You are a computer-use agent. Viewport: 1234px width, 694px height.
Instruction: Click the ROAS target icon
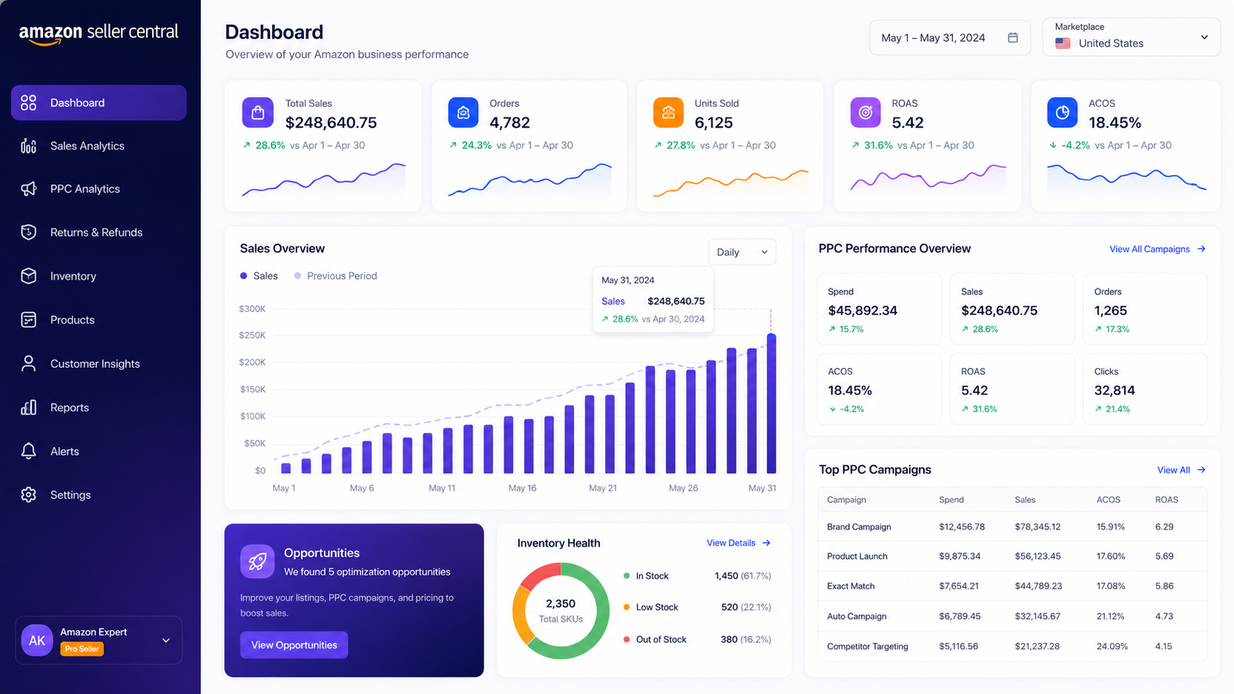866,113
